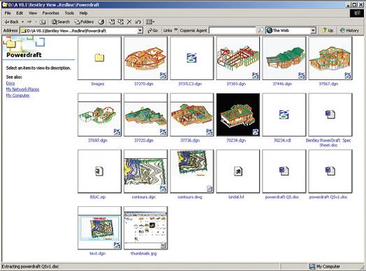Open The Web search scope dropdown

pos(313,31)
